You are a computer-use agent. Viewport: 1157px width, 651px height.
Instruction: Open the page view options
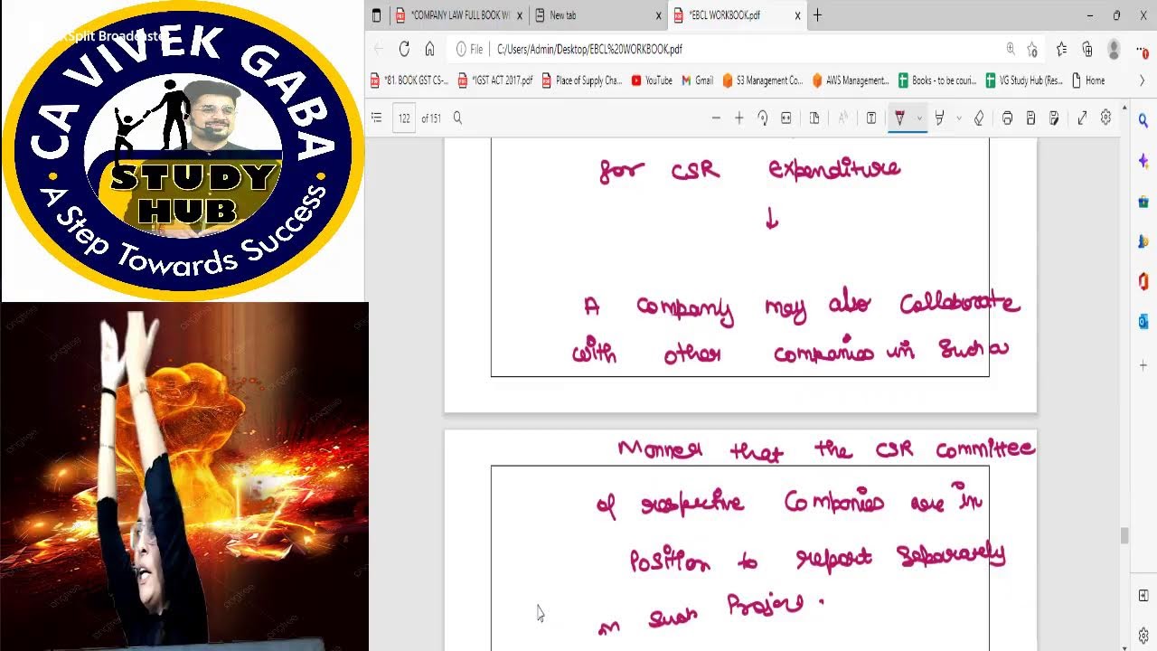coord(814,118)
